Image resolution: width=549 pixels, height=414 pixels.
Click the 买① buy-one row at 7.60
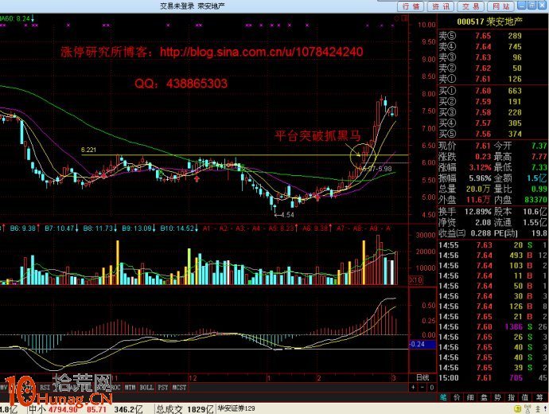pyautogui.click(x=493, y=91)
